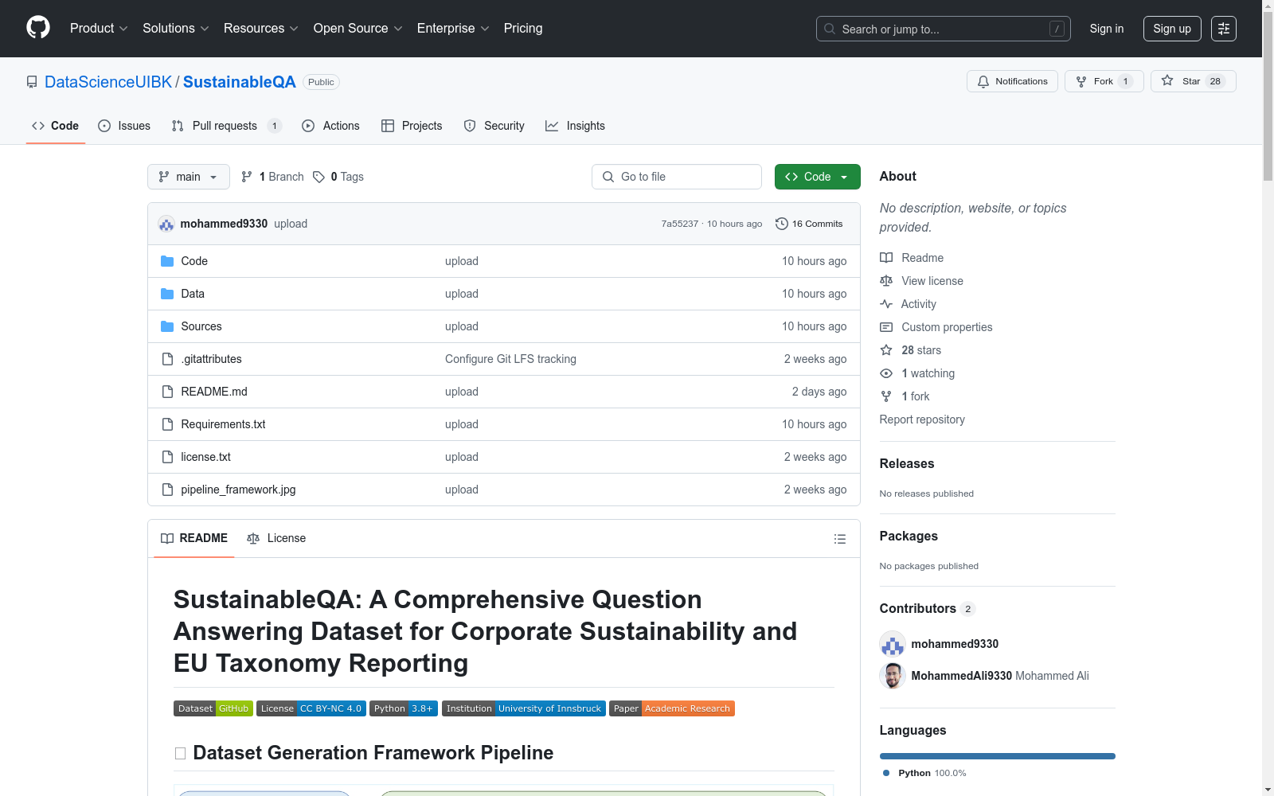Click the Requirements.txt file icon
This screenshot has height=796, width=1274.
point(167,424)
